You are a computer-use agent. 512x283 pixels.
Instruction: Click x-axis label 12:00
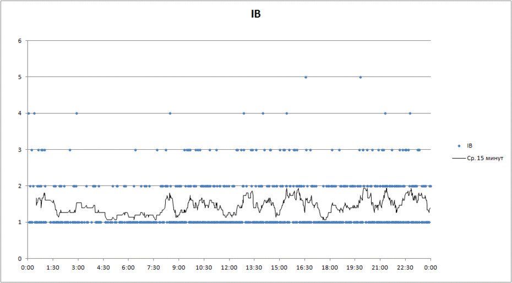(x=229, y=268)
